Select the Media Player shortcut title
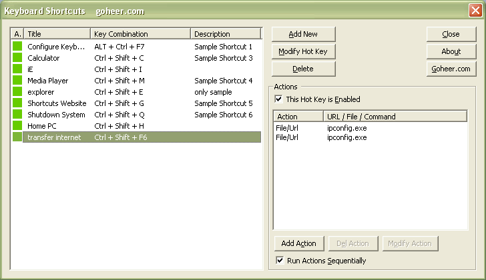Viewport: 486px width, 280px height. (48, 81)
